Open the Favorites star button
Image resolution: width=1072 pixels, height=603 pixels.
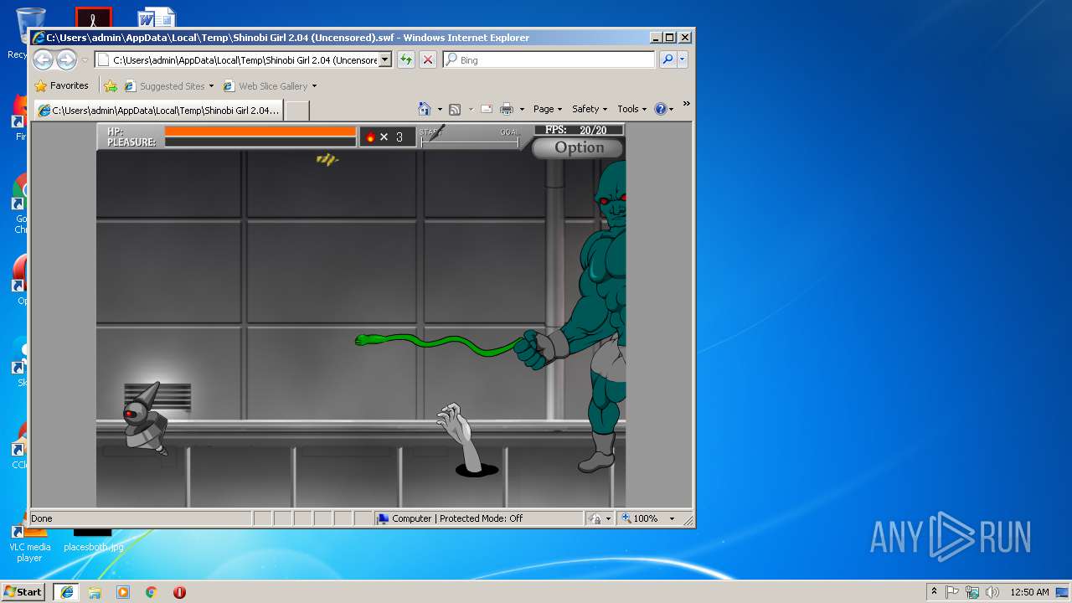point(61,85)
